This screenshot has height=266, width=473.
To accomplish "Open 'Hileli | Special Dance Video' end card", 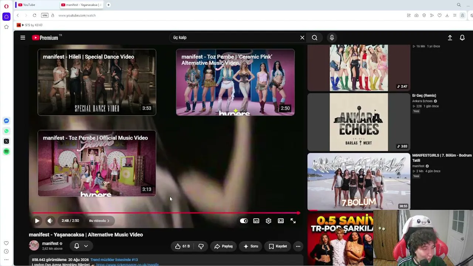I will point(97,82).
